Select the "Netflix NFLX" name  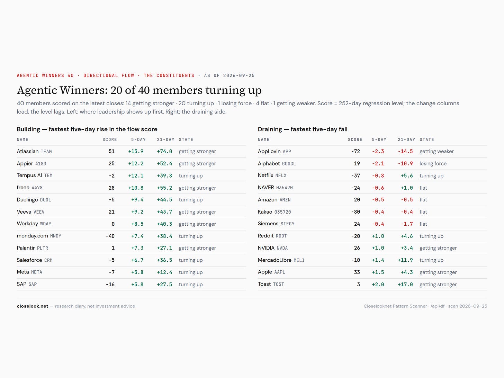(272, 175)
